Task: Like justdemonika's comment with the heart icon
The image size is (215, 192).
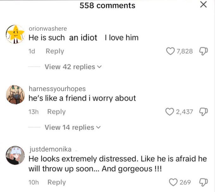Action: click(x=173, y=182)
